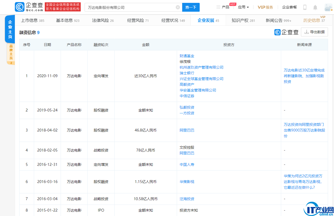Viewport: 334px width, 216px height.
Task: Open 企业套餐 link
Action: click(289, 7)
